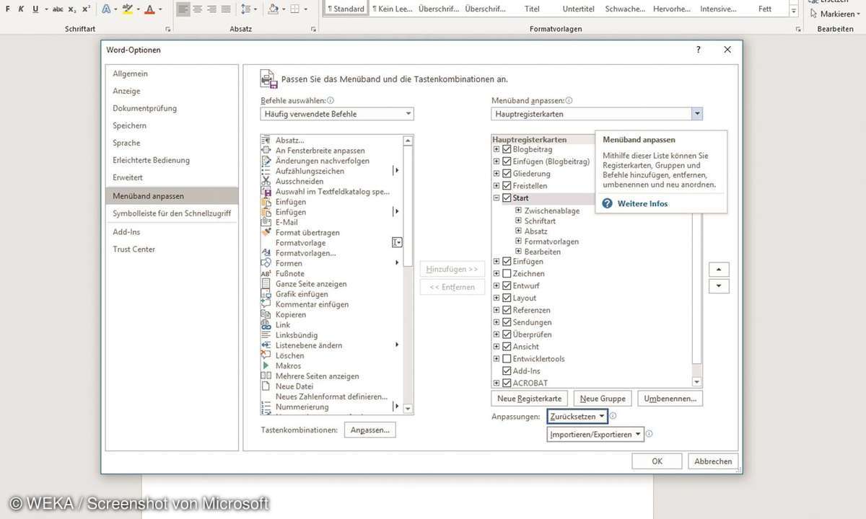Justify text using ribbon icon
Screen dimensions: 866x519
tap(226, 9)
